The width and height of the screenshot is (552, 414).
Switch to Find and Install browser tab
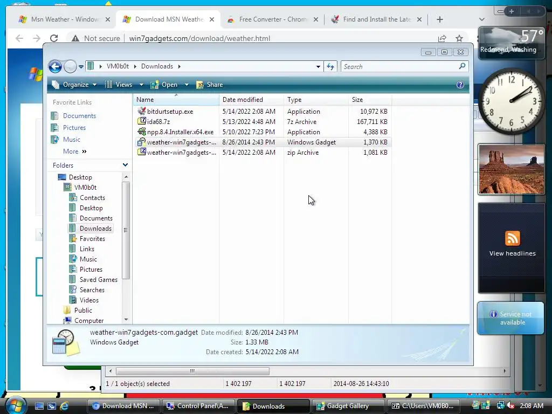(x=376, y=19)
